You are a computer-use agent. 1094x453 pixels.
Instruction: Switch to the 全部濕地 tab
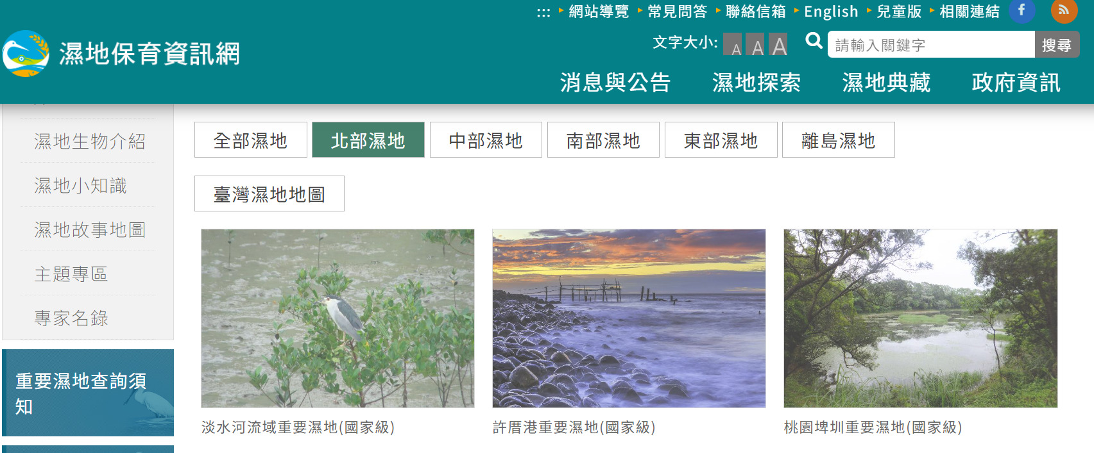tap(250, 140)
